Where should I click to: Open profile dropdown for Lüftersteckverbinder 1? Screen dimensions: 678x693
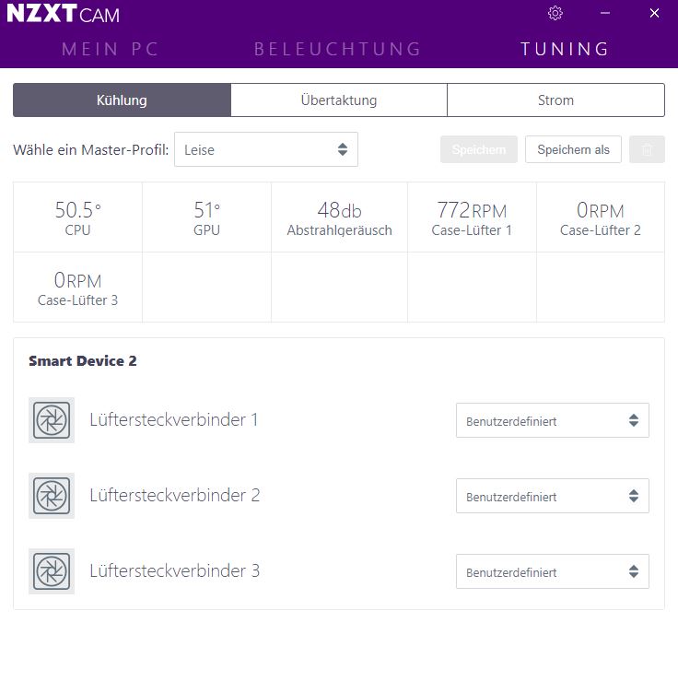pyautogui.click(x=553, y=420)
